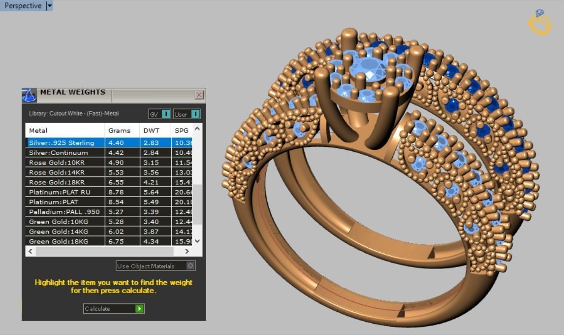Click the Metal Weights scale icon
The height and width of the screenshot is (335, 564).
(29, 95)
